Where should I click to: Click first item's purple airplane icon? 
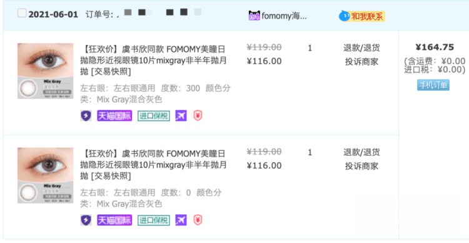point(181,116)
